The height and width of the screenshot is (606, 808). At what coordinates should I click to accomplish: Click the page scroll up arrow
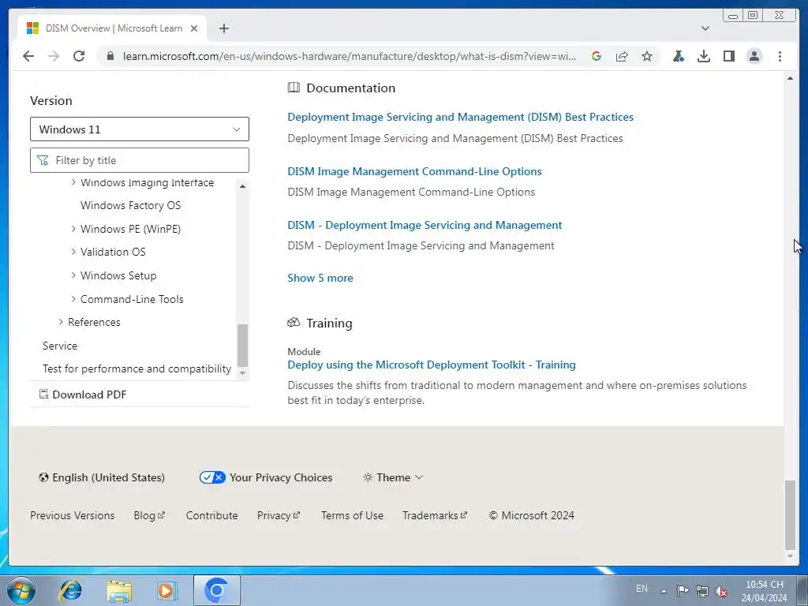tap(790, 78)
